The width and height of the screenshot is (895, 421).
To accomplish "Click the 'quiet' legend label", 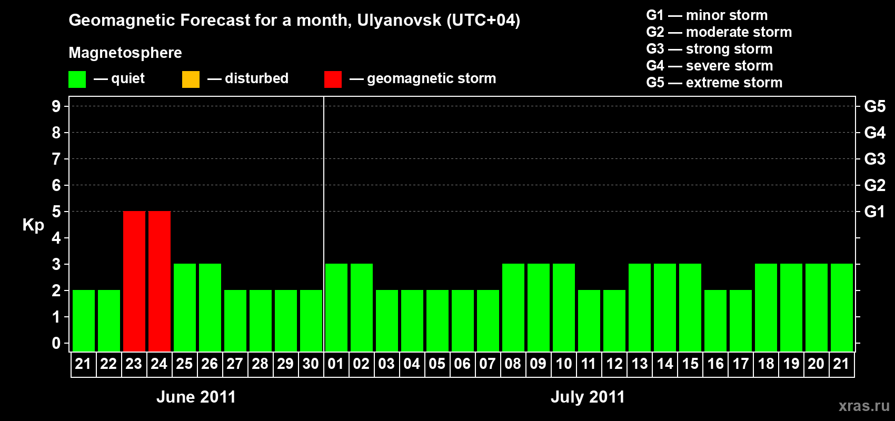I will (128, 78).
